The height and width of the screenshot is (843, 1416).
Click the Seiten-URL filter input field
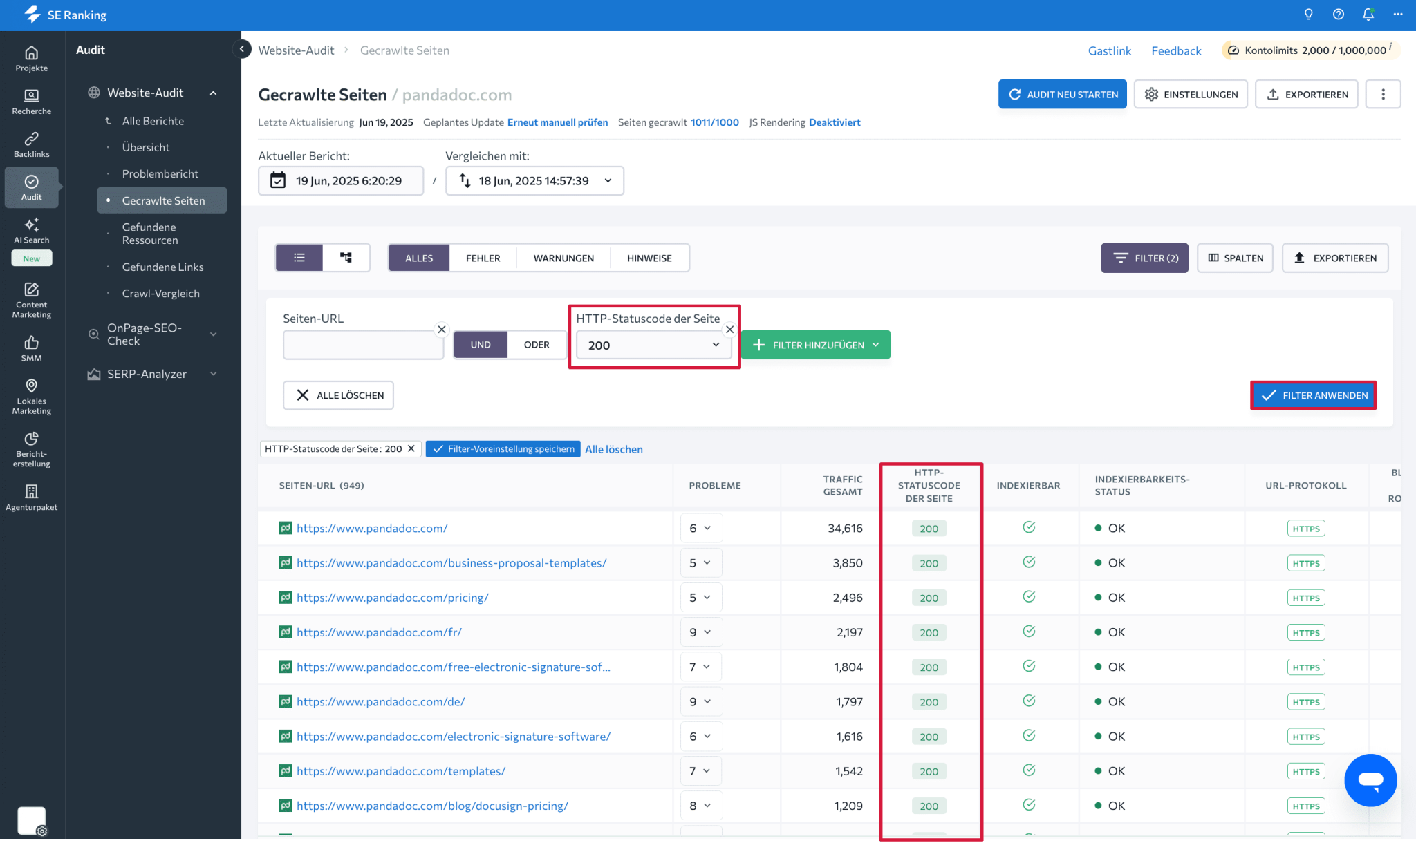[362, 345]
